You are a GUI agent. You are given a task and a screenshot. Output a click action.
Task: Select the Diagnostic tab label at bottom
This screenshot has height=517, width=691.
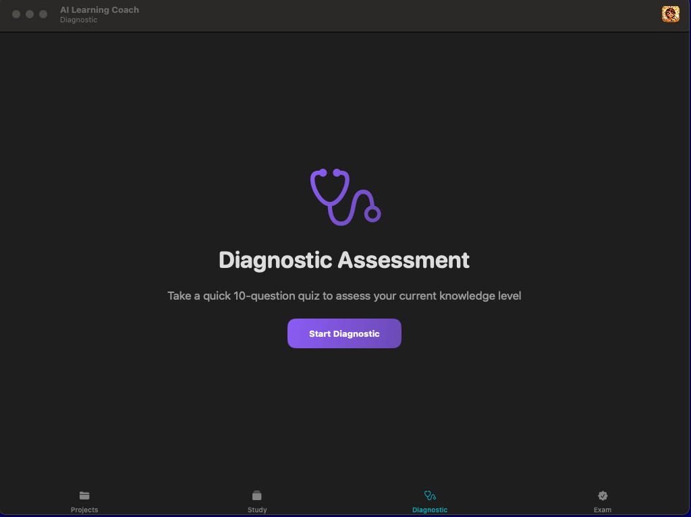coord(430,510)
